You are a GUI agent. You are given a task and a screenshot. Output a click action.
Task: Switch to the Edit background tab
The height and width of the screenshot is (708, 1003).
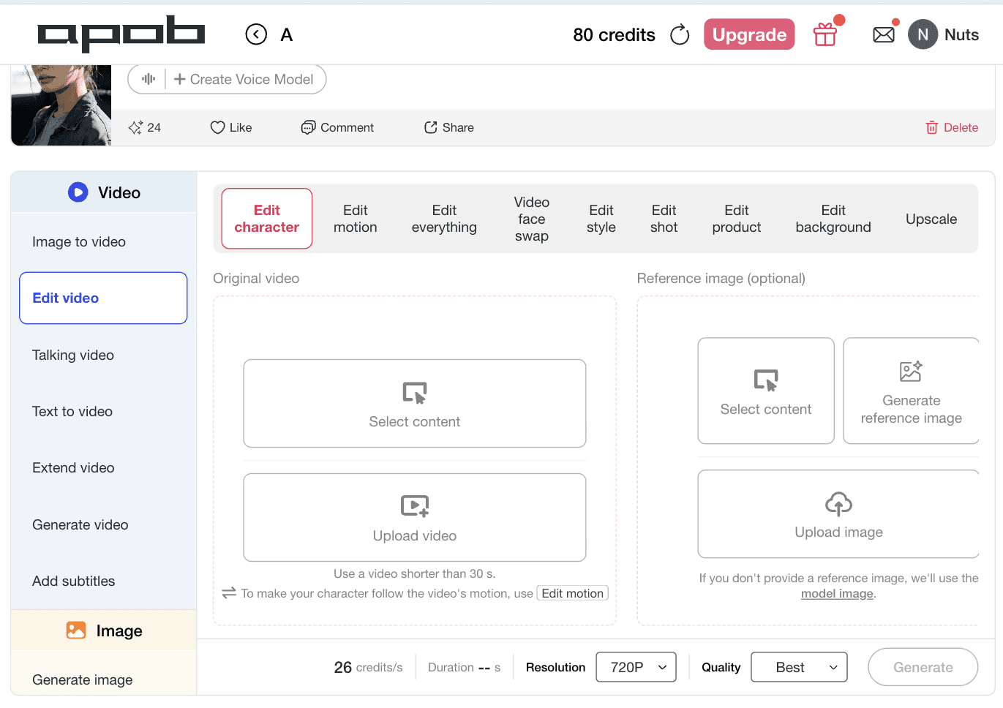click(833, 219)
